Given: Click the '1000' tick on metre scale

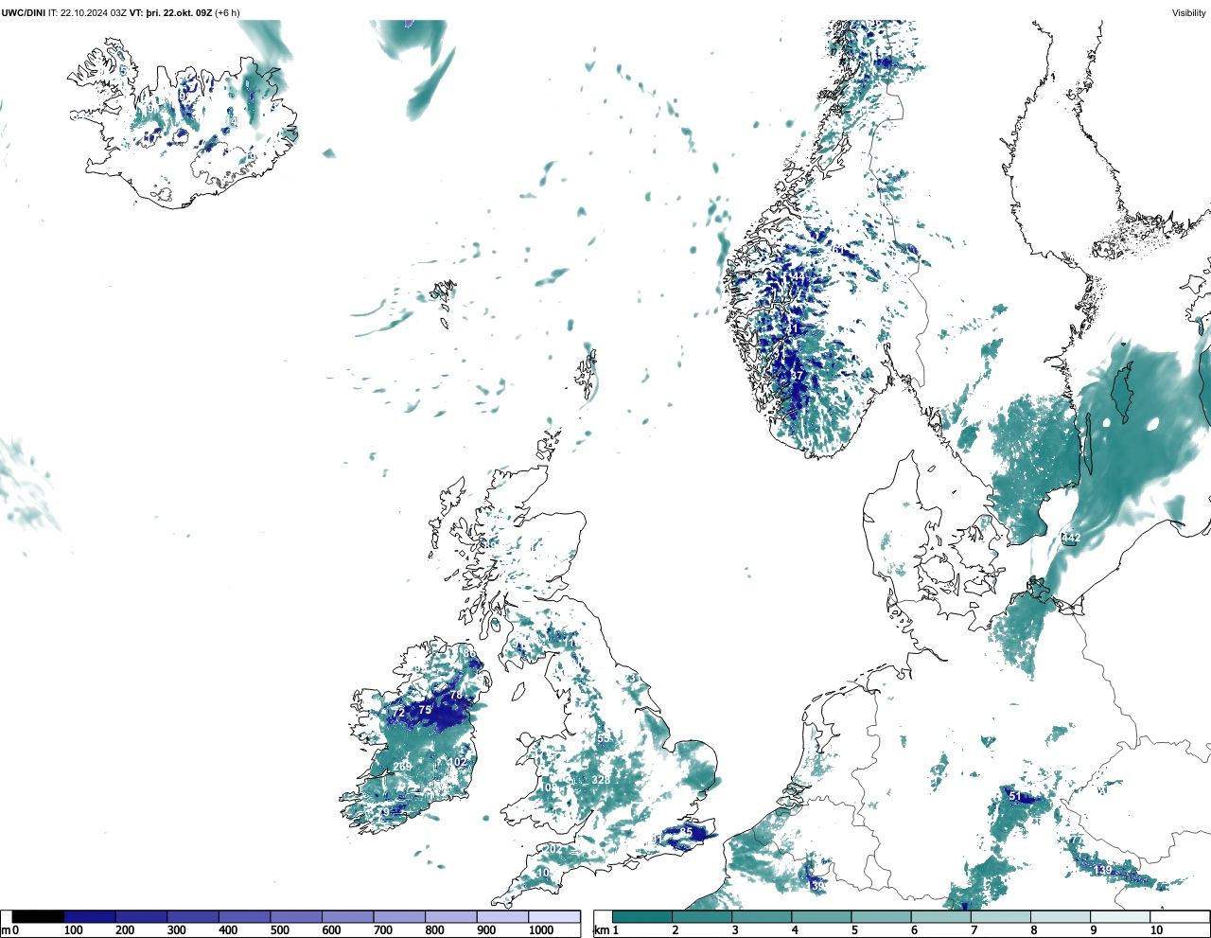Looking at the screenshot, I should coord(541,930).
